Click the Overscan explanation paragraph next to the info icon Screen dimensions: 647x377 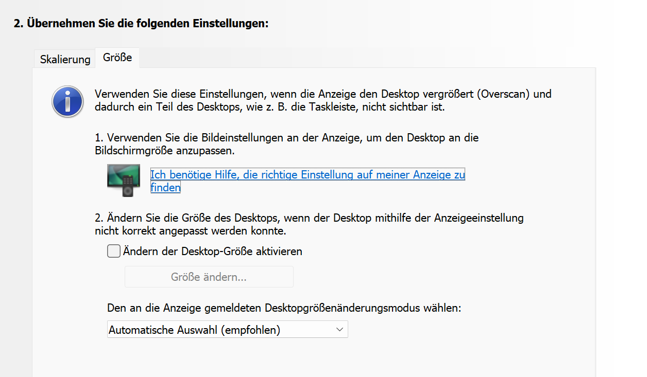[323, 101]
